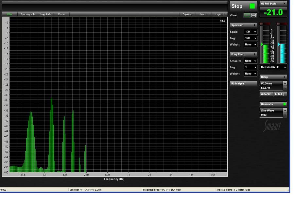The height and width of the screenshot is (204, 294).
Task: Open the Delay options arrow
Action: (285, 77)
